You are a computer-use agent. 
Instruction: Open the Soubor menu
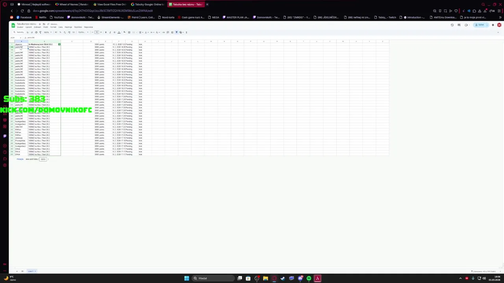coord(20,27)
